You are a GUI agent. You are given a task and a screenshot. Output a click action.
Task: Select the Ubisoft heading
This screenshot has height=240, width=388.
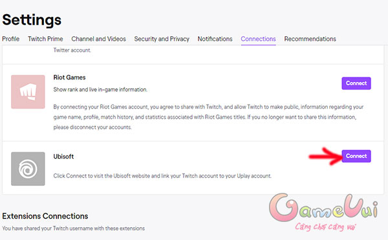[x=63, y=157]
